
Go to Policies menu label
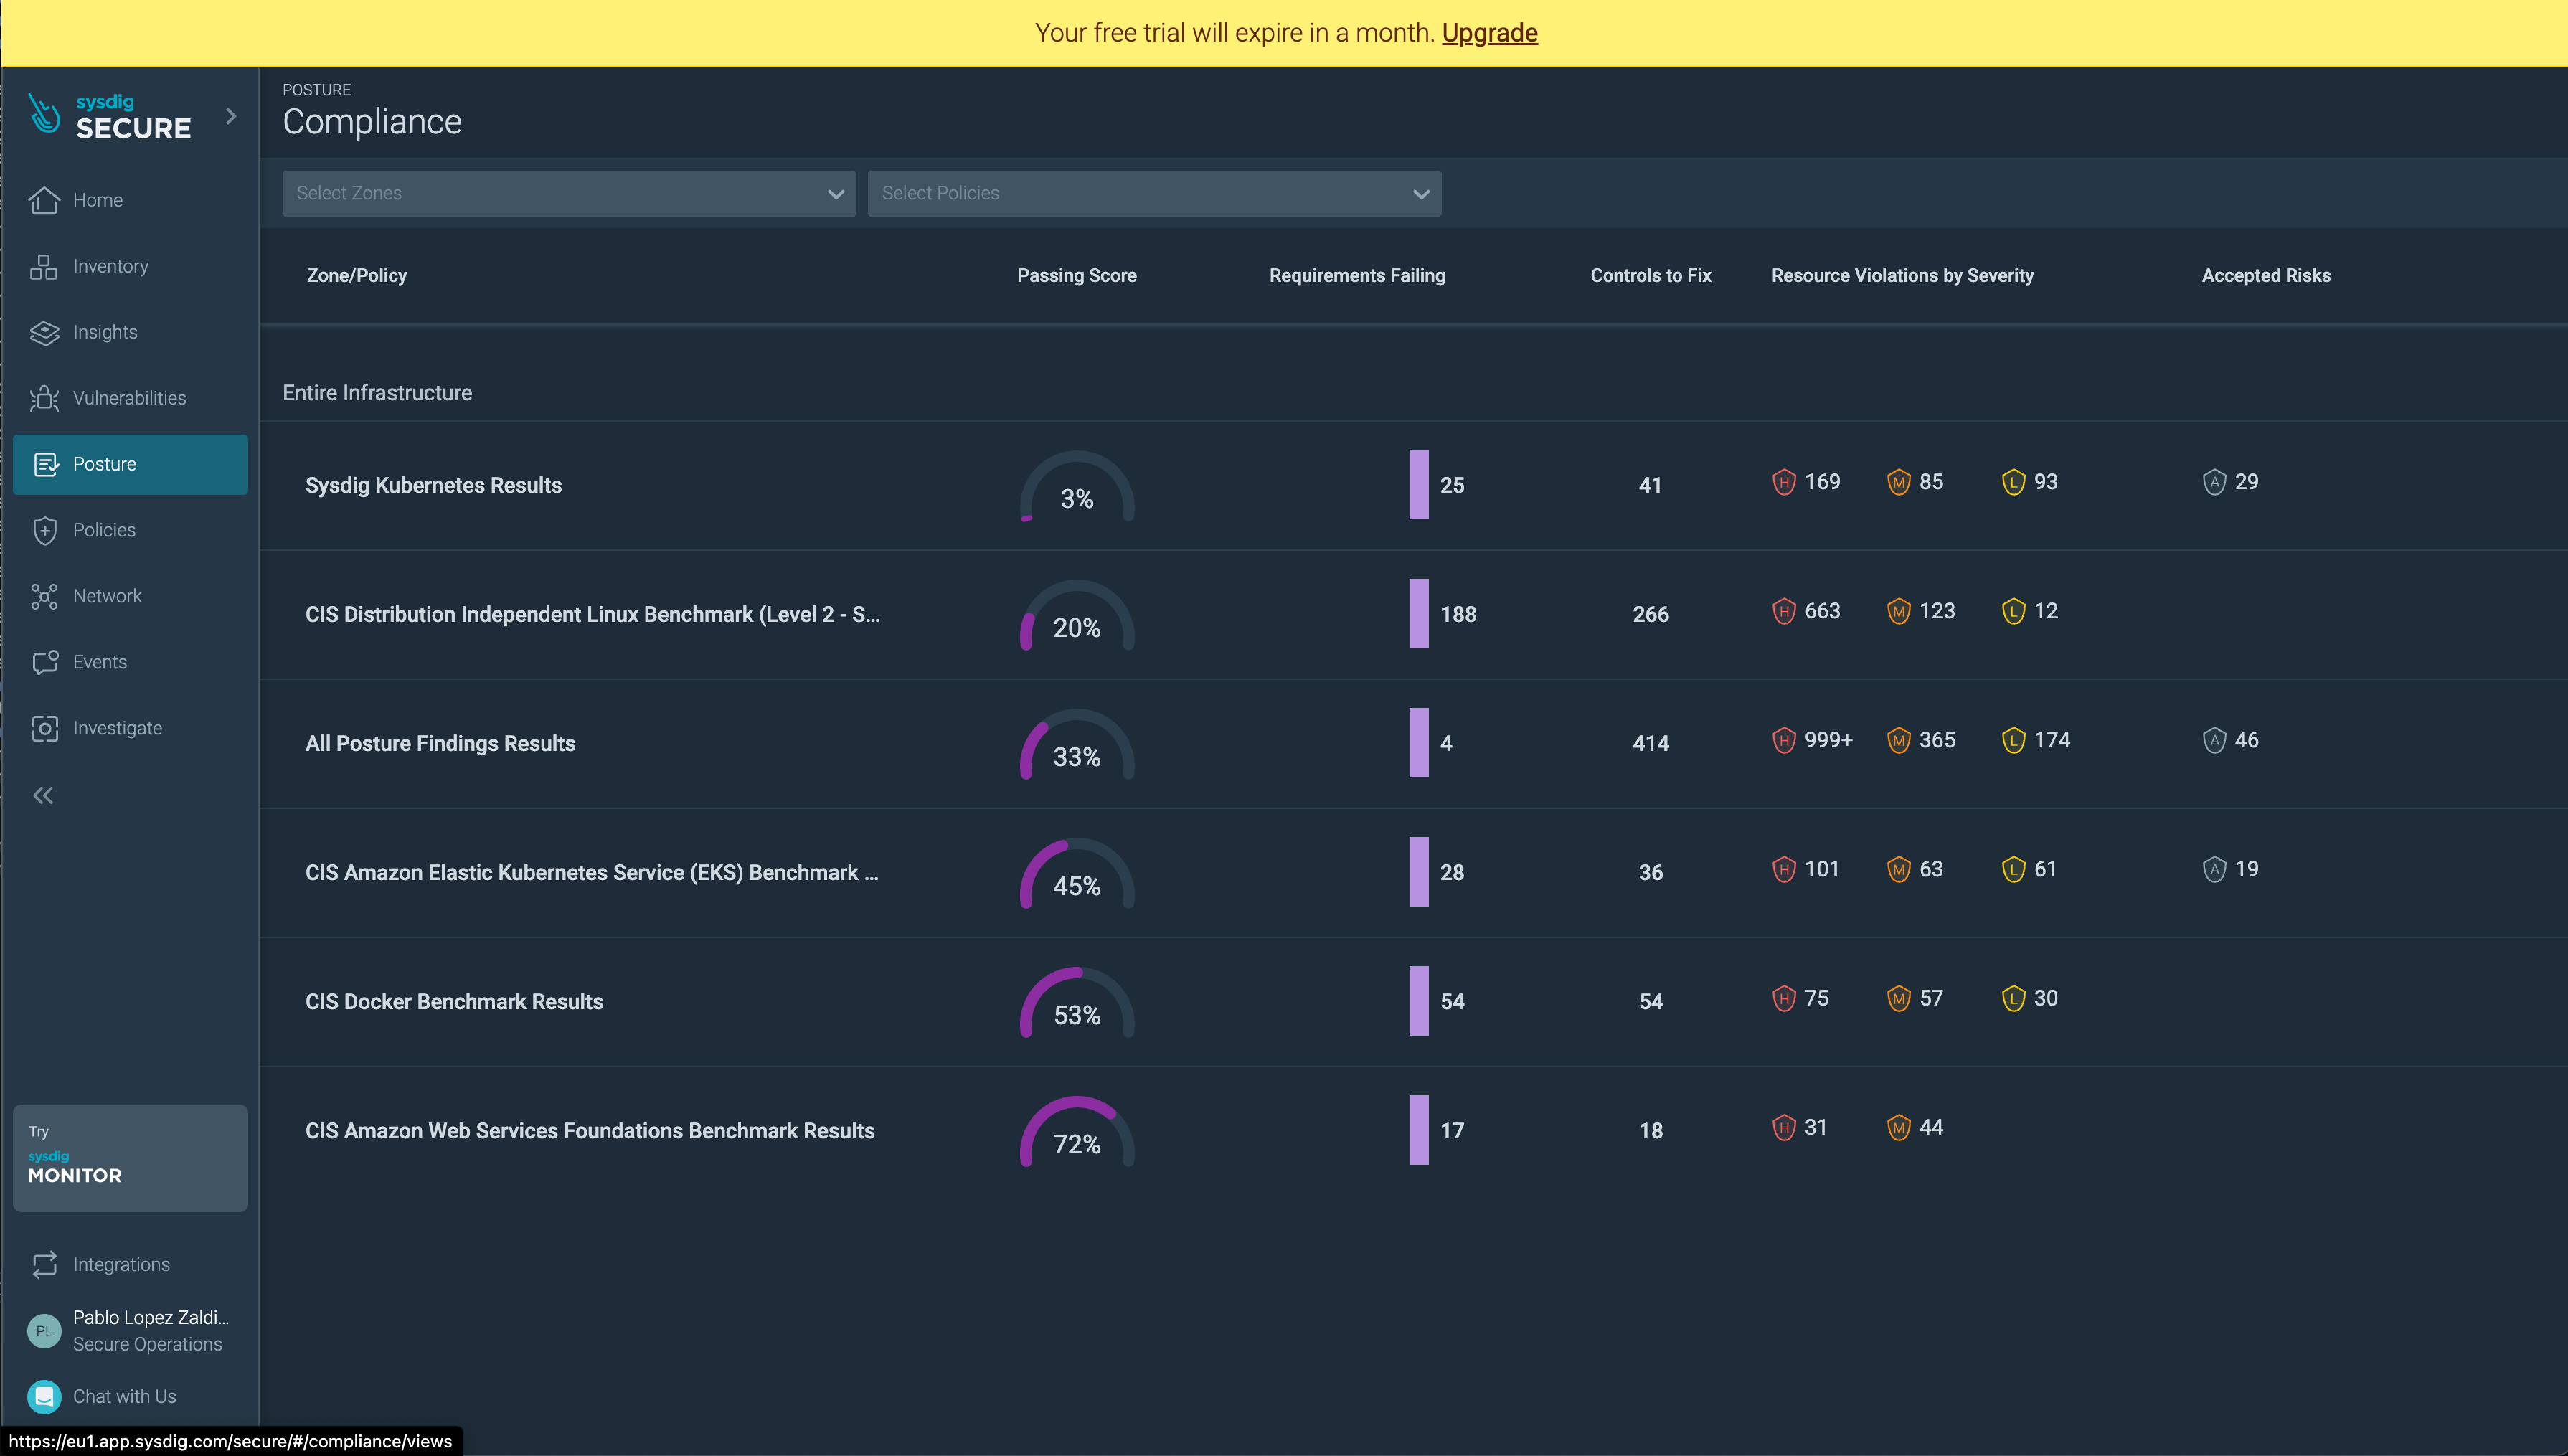pyautogui.click(x=104, y=530)
